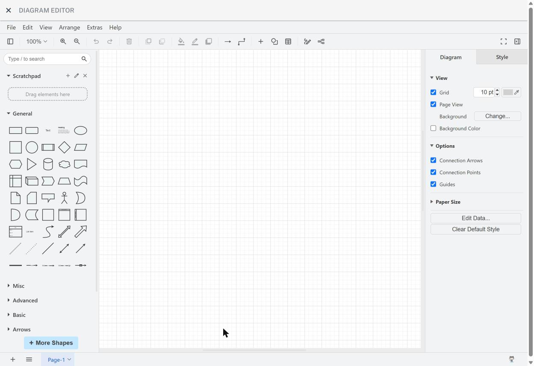
Task: Open the waypoints connector style tool
Action: (x=242, y=41)
